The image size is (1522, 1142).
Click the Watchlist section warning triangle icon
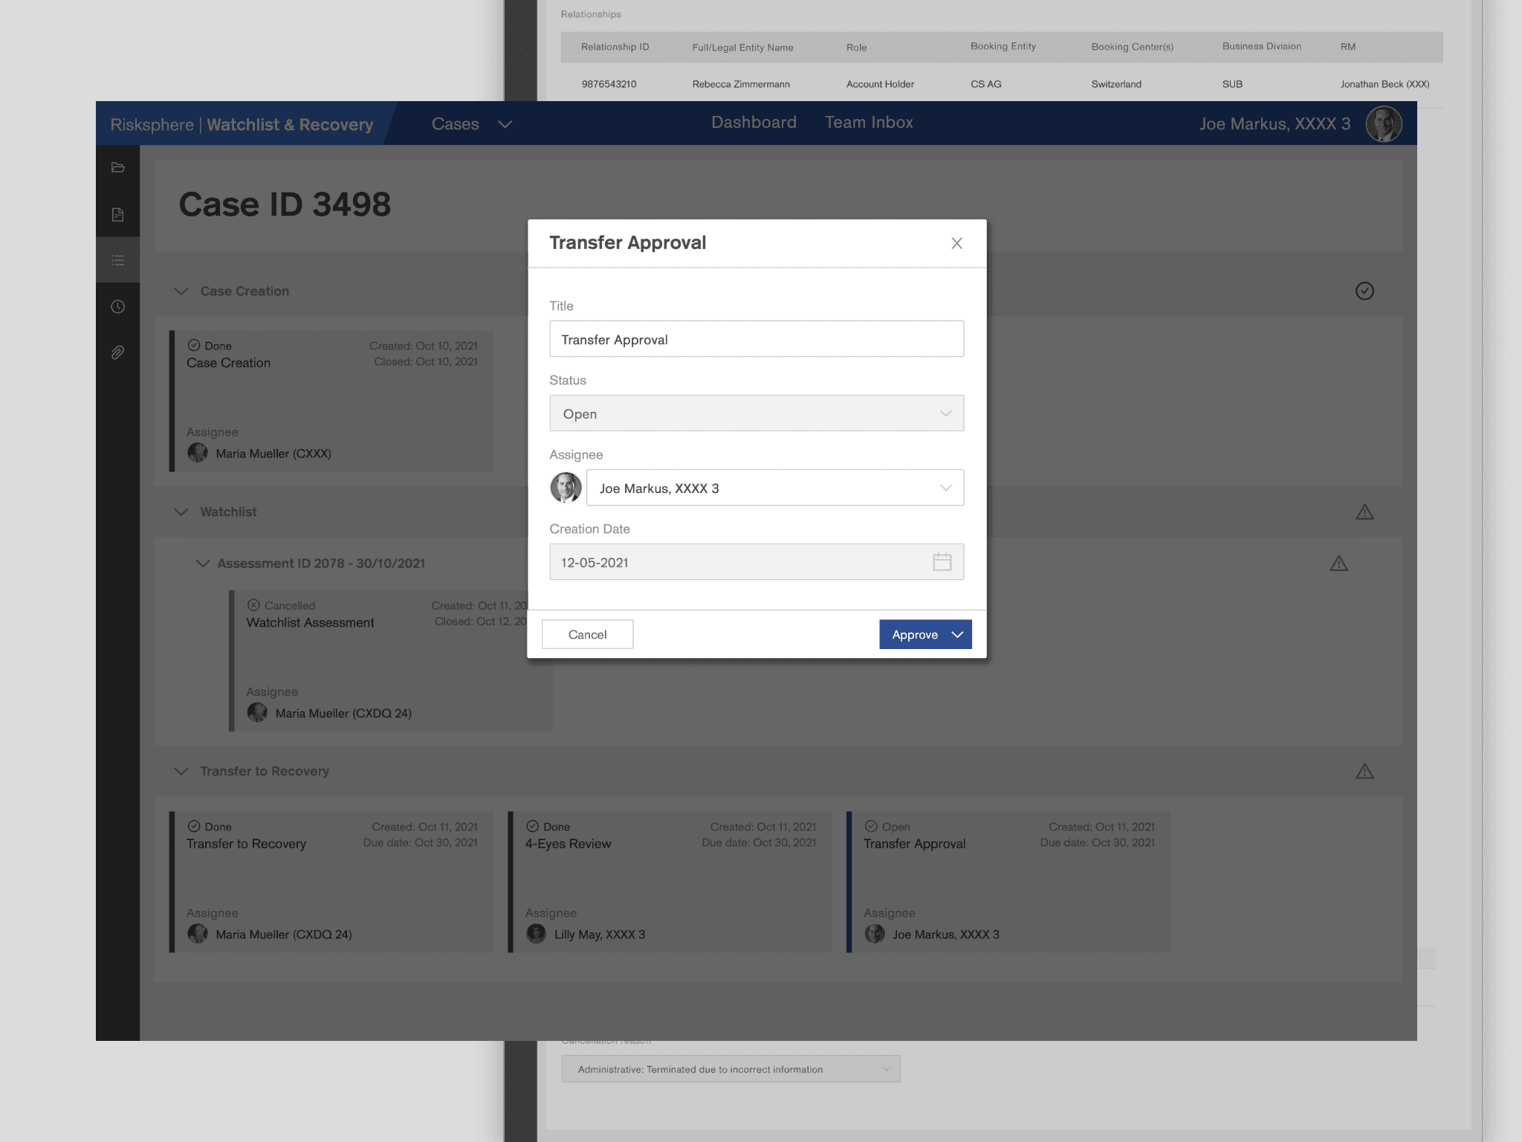[x=1364, y=512]
